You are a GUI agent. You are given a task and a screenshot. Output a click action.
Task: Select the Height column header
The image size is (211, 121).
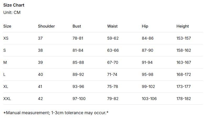tap(182, 26)
